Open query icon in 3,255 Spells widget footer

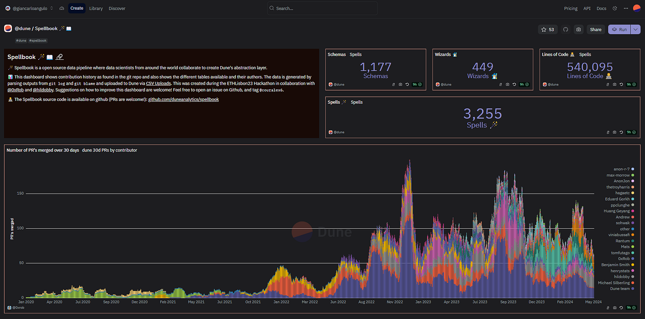coord(608,133)
